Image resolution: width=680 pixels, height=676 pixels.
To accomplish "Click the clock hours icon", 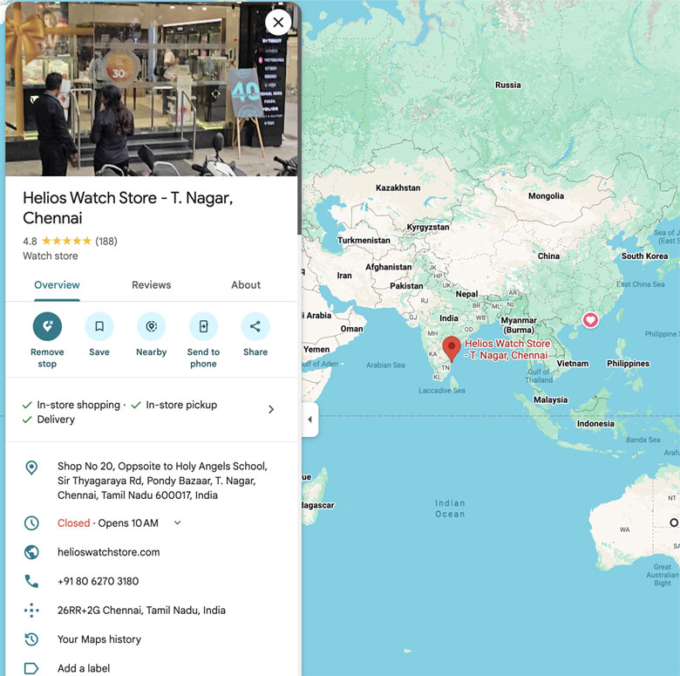I will (x=31, y=522).
